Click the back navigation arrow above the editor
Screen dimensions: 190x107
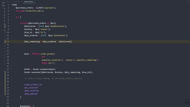coord(7,1)
